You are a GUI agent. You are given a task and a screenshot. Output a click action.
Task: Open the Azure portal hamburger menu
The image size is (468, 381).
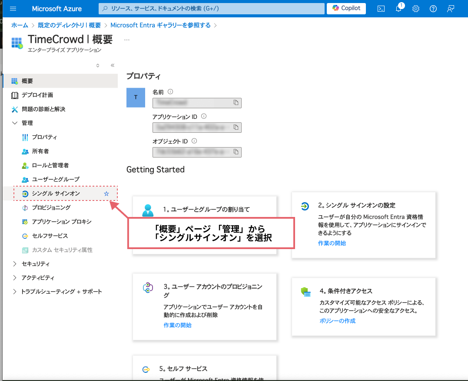pyautogui.click(x=13, y=9)
